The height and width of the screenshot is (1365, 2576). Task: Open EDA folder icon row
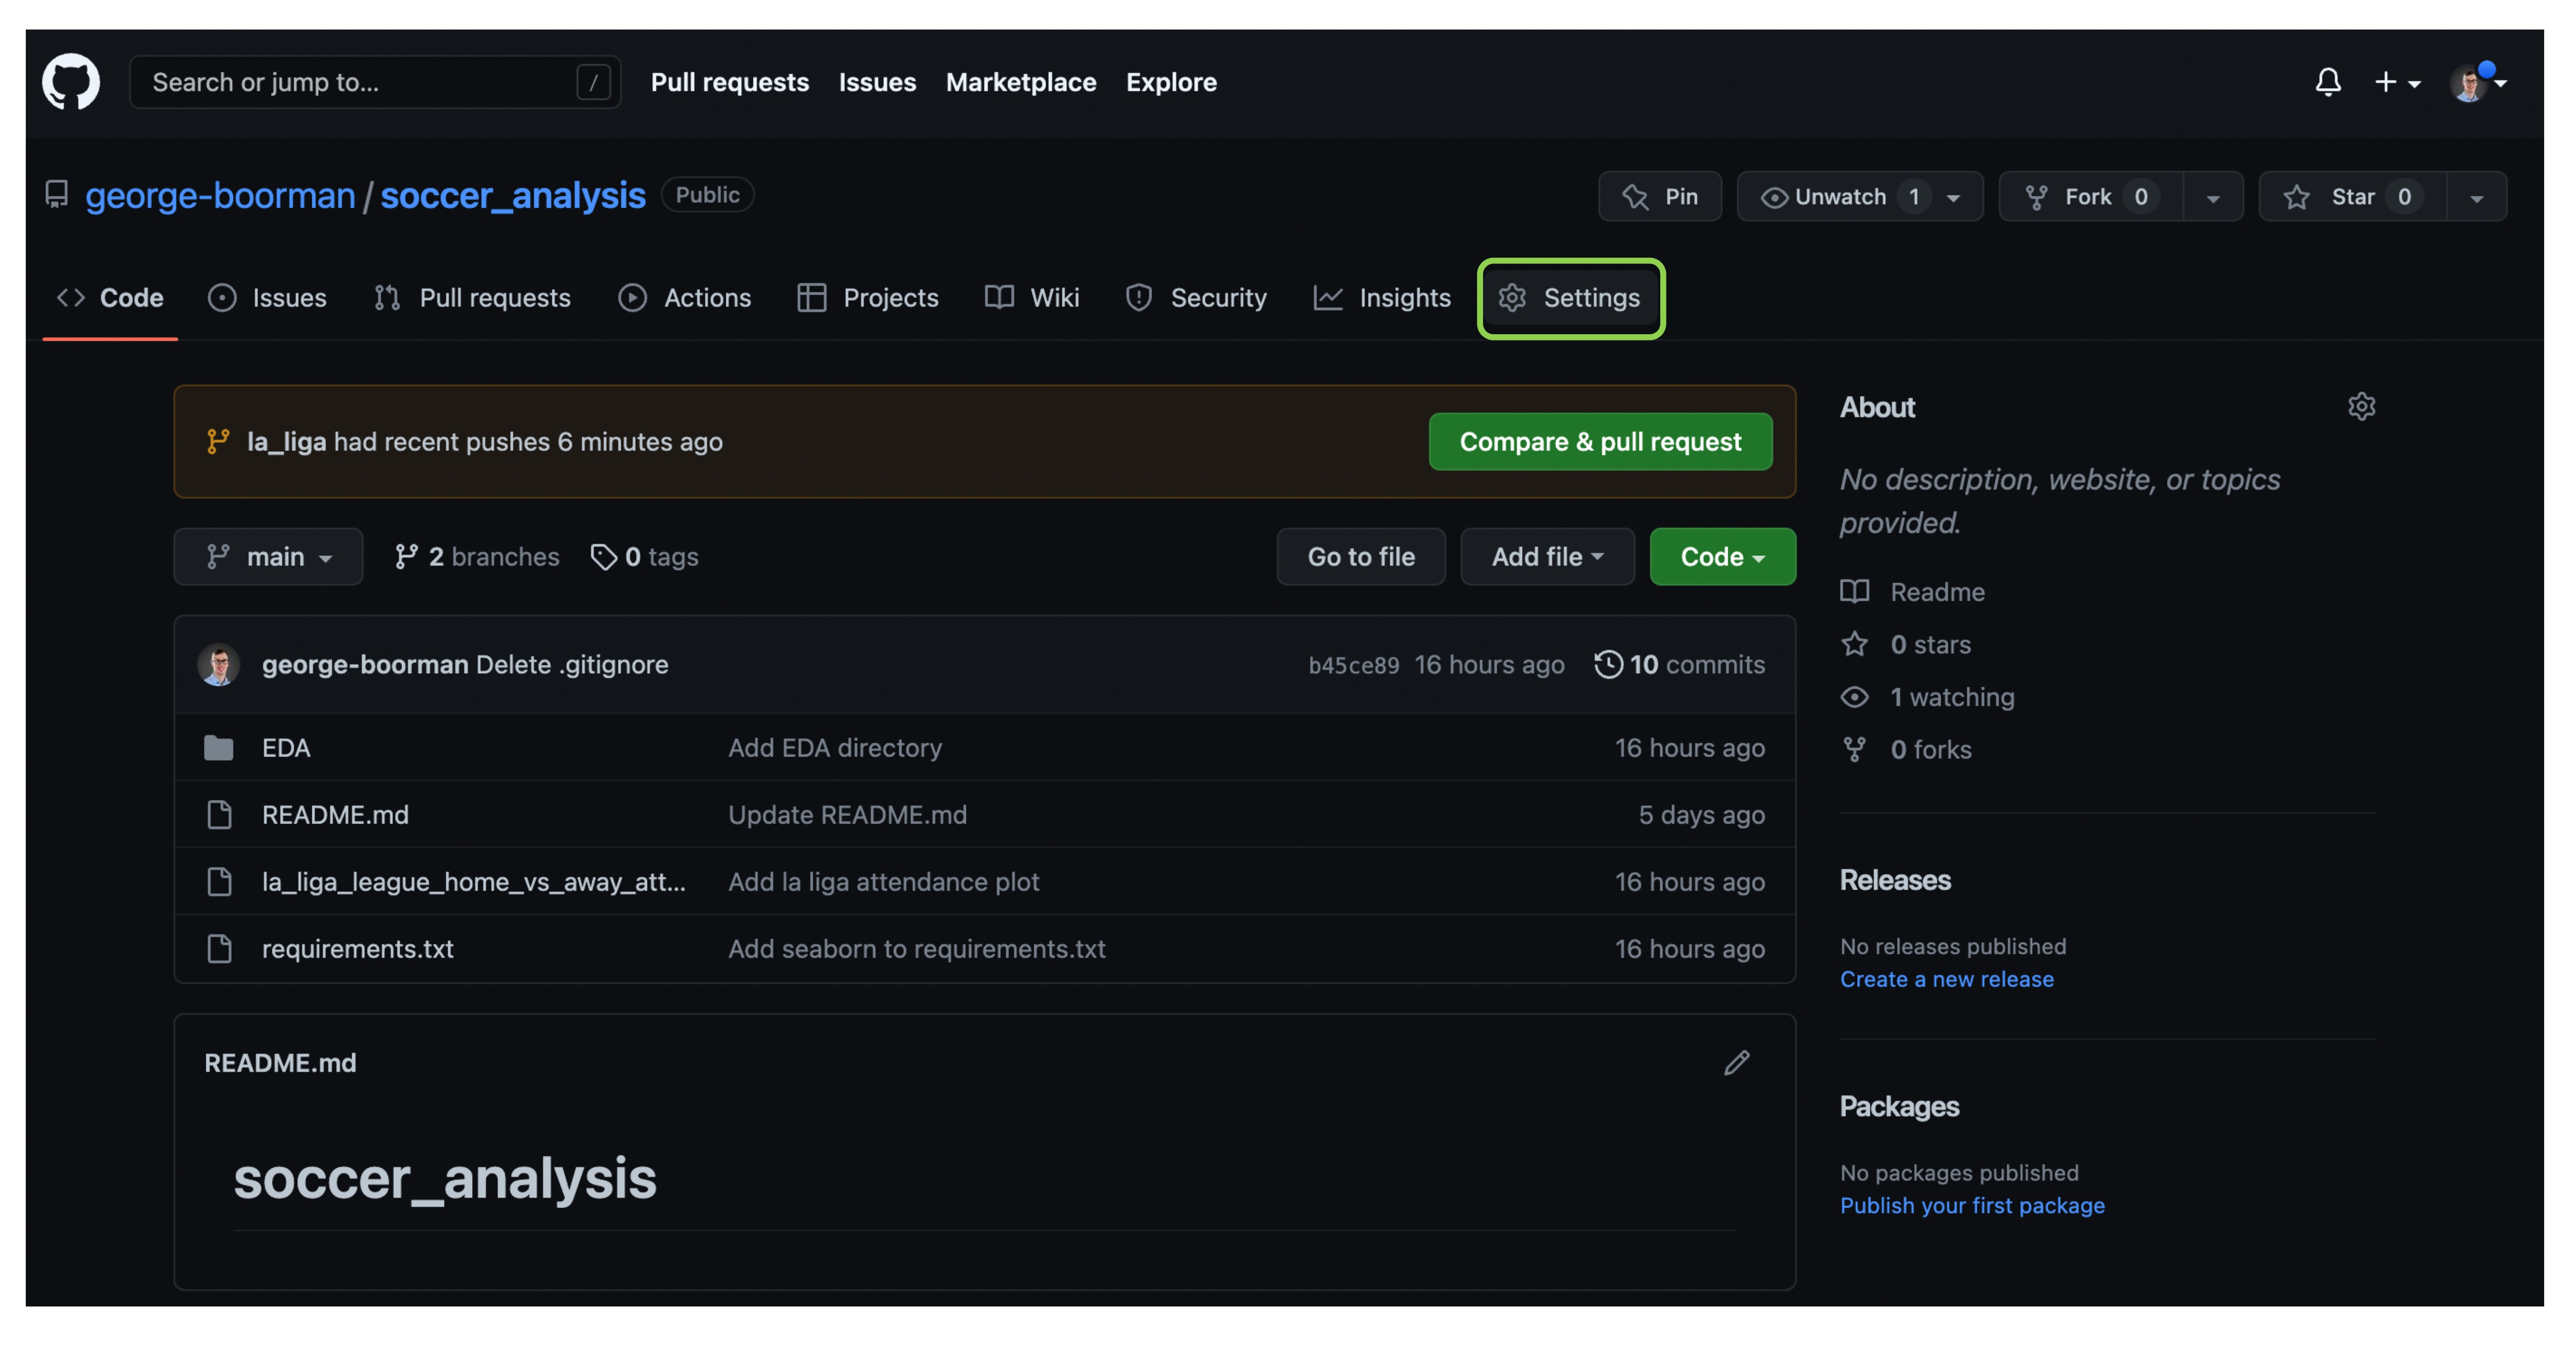pyautogui.click(x=219, y=748)
